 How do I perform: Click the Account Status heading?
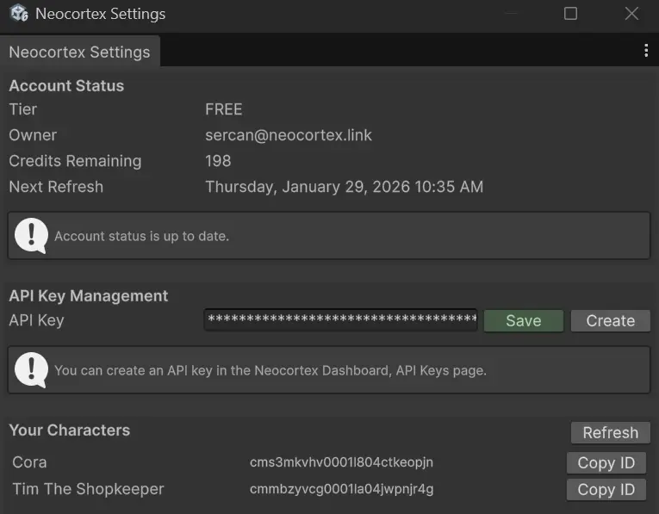pyautogui.click(x=66, y=86)
